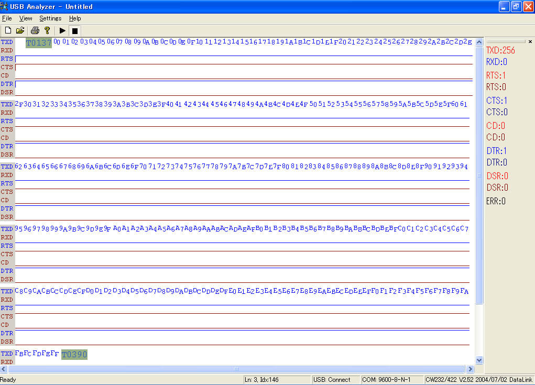Image resolution: width=535 pixels, height=385 pixels.
Task: Click the CW232/422 V2.52 version status field
Action: click(479, 380)
